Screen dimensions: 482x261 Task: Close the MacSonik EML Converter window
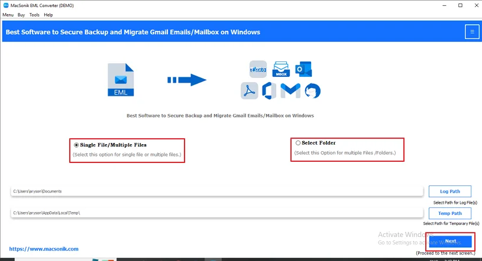pos(476,5)
